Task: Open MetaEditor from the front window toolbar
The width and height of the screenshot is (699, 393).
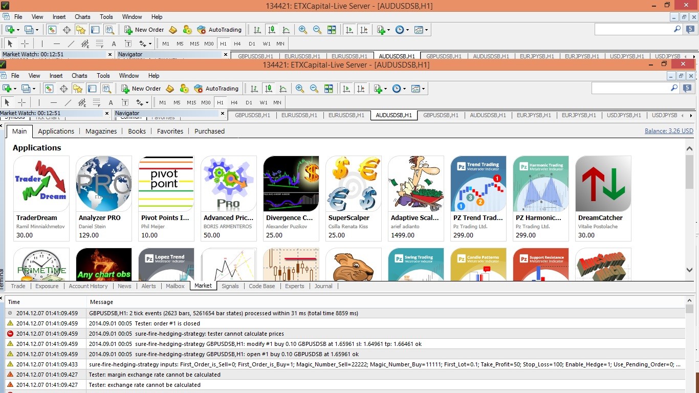Action: [170, 89]
